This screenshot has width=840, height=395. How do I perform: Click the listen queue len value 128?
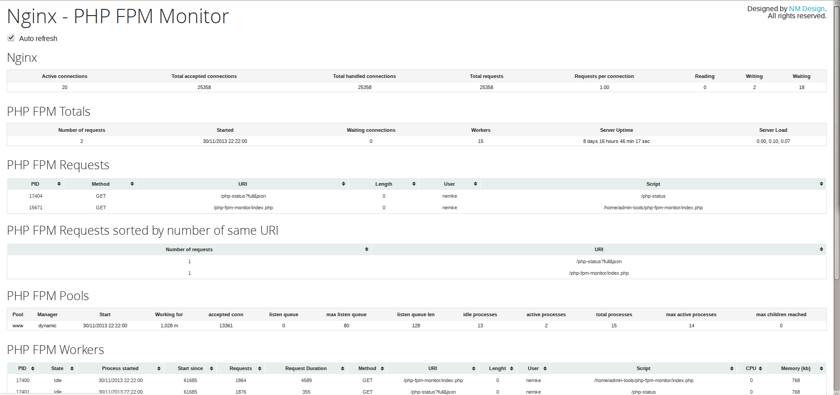click(416, 326)
